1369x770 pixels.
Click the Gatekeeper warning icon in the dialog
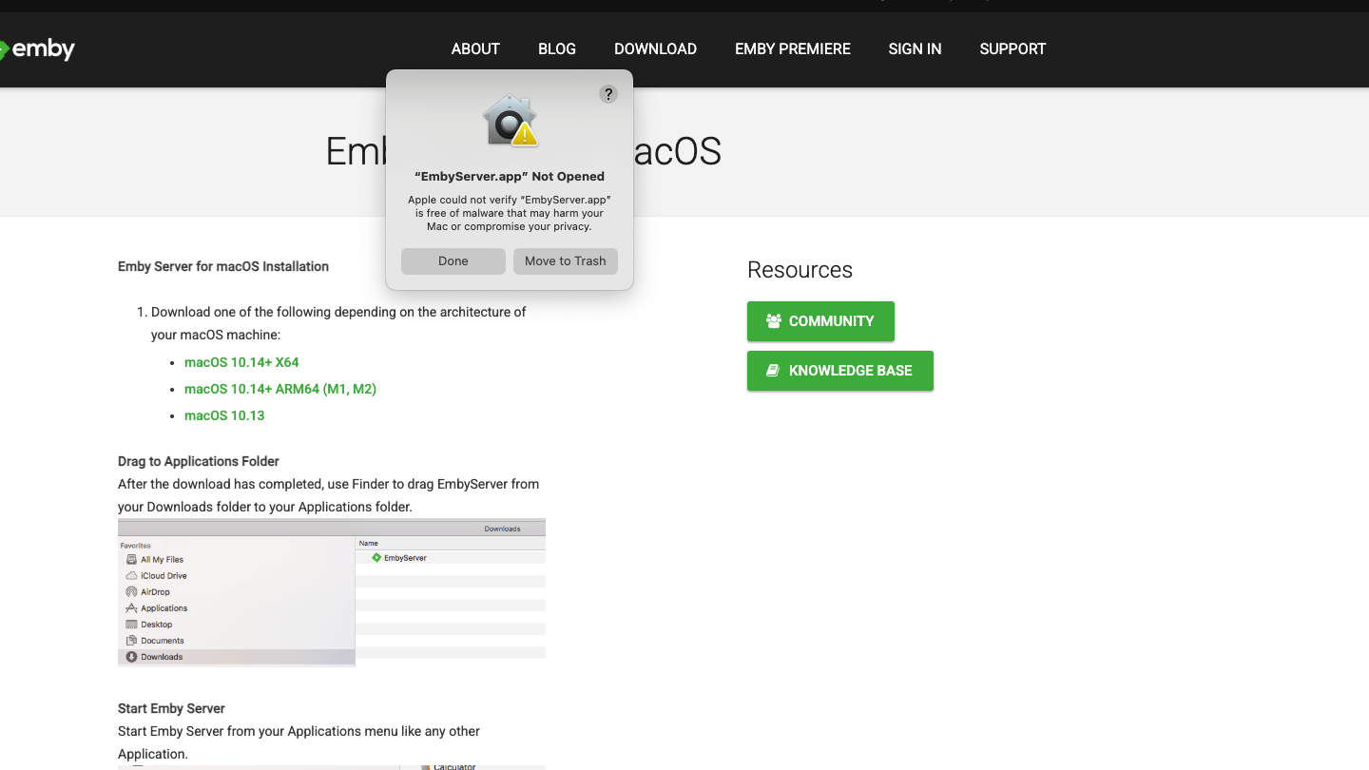[510, 121]
